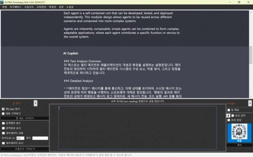Click the scroll-up arrow of the chat pane
253x157 pixels.
250,13
